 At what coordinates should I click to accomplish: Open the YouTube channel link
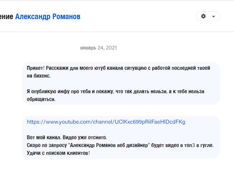[x=106, y=122]
